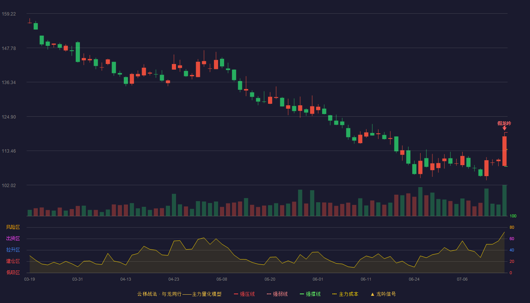Click the 124.90 price axis label
The image size is (530, 303).
click(9, 117)
